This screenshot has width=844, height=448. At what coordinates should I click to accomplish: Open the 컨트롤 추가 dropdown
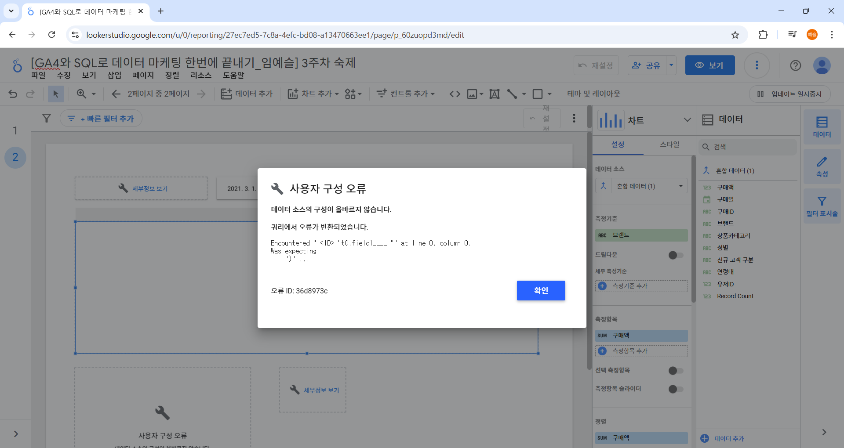405,94
